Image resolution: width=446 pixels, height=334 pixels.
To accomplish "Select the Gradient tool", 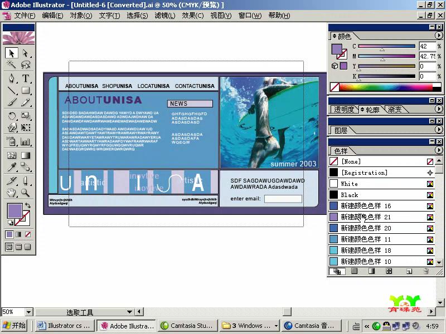I will point(25,155).
